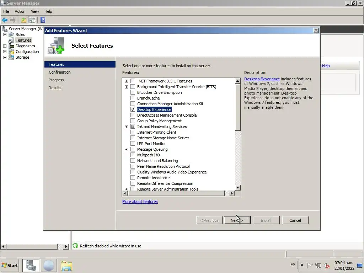
Task: Select the Configuration node icon
Action: coord(11,52)
